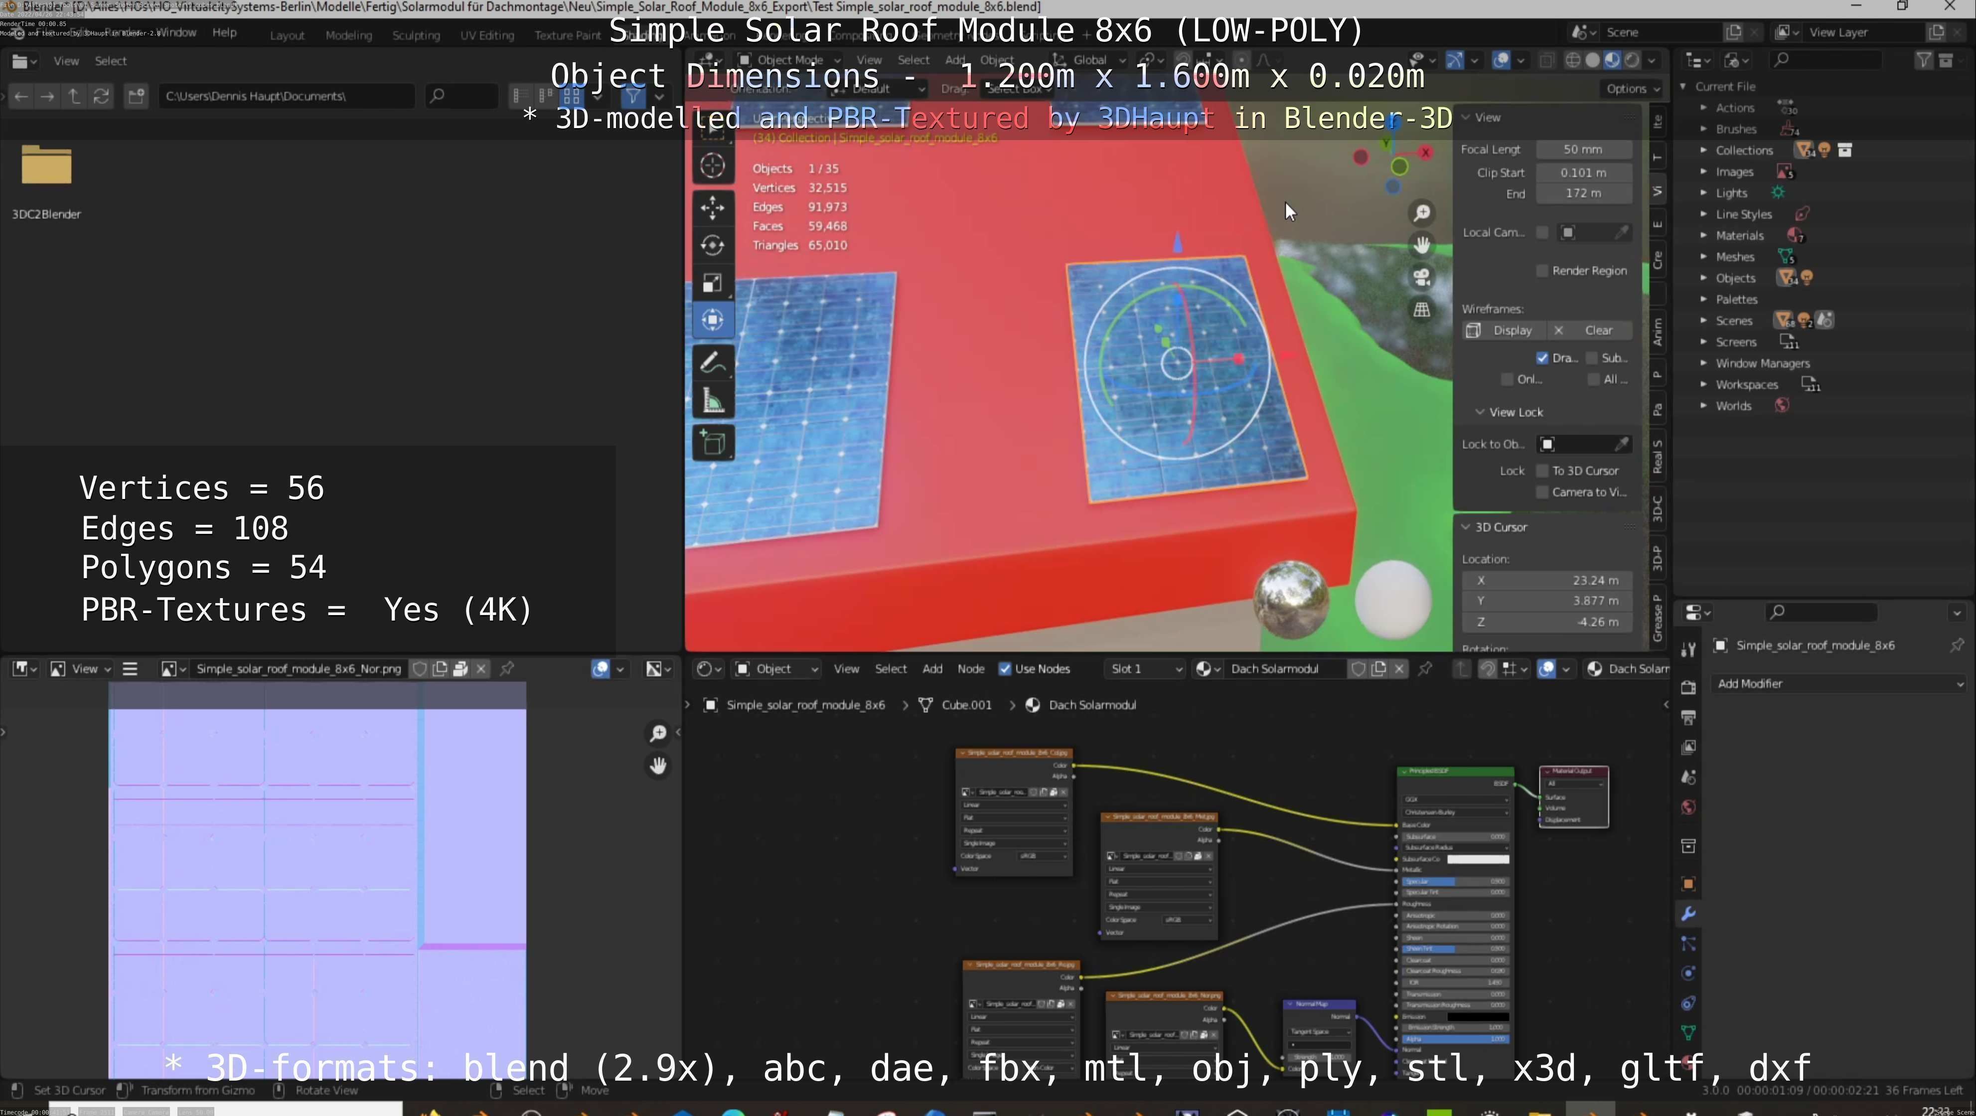Open Object properties orange square tab
The height and width of the screenshot is (1116, 1976).
point(1688,884)
